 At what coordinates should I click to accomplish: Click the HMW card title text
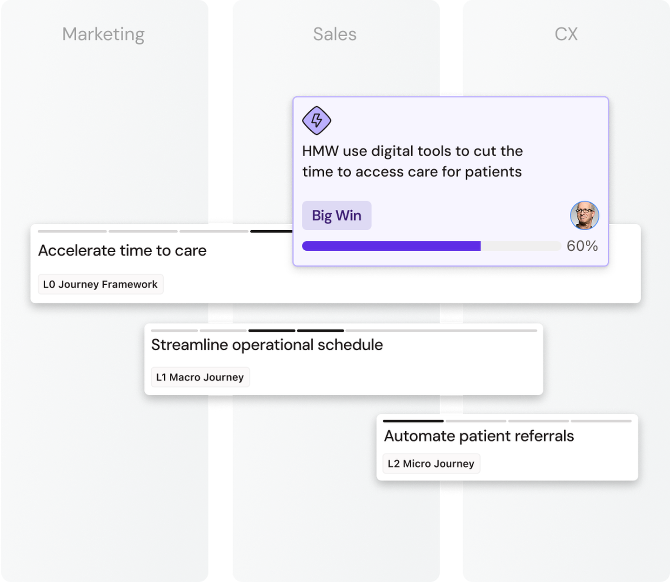tap(412, 161)
